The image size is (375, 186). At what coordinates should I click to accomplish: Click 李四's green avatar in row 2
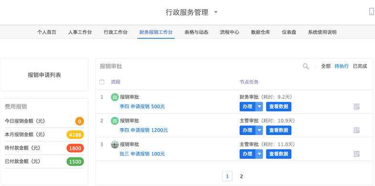[115, 121]
